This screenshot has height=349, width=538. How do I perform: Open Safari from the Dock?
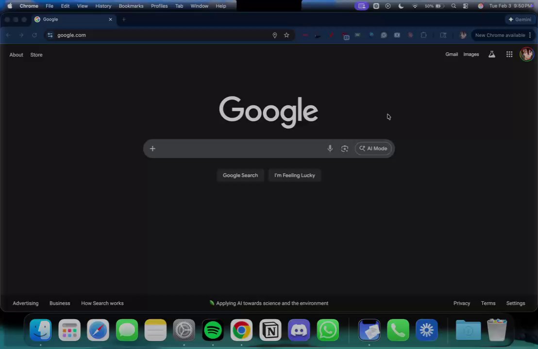coord(98,330)
